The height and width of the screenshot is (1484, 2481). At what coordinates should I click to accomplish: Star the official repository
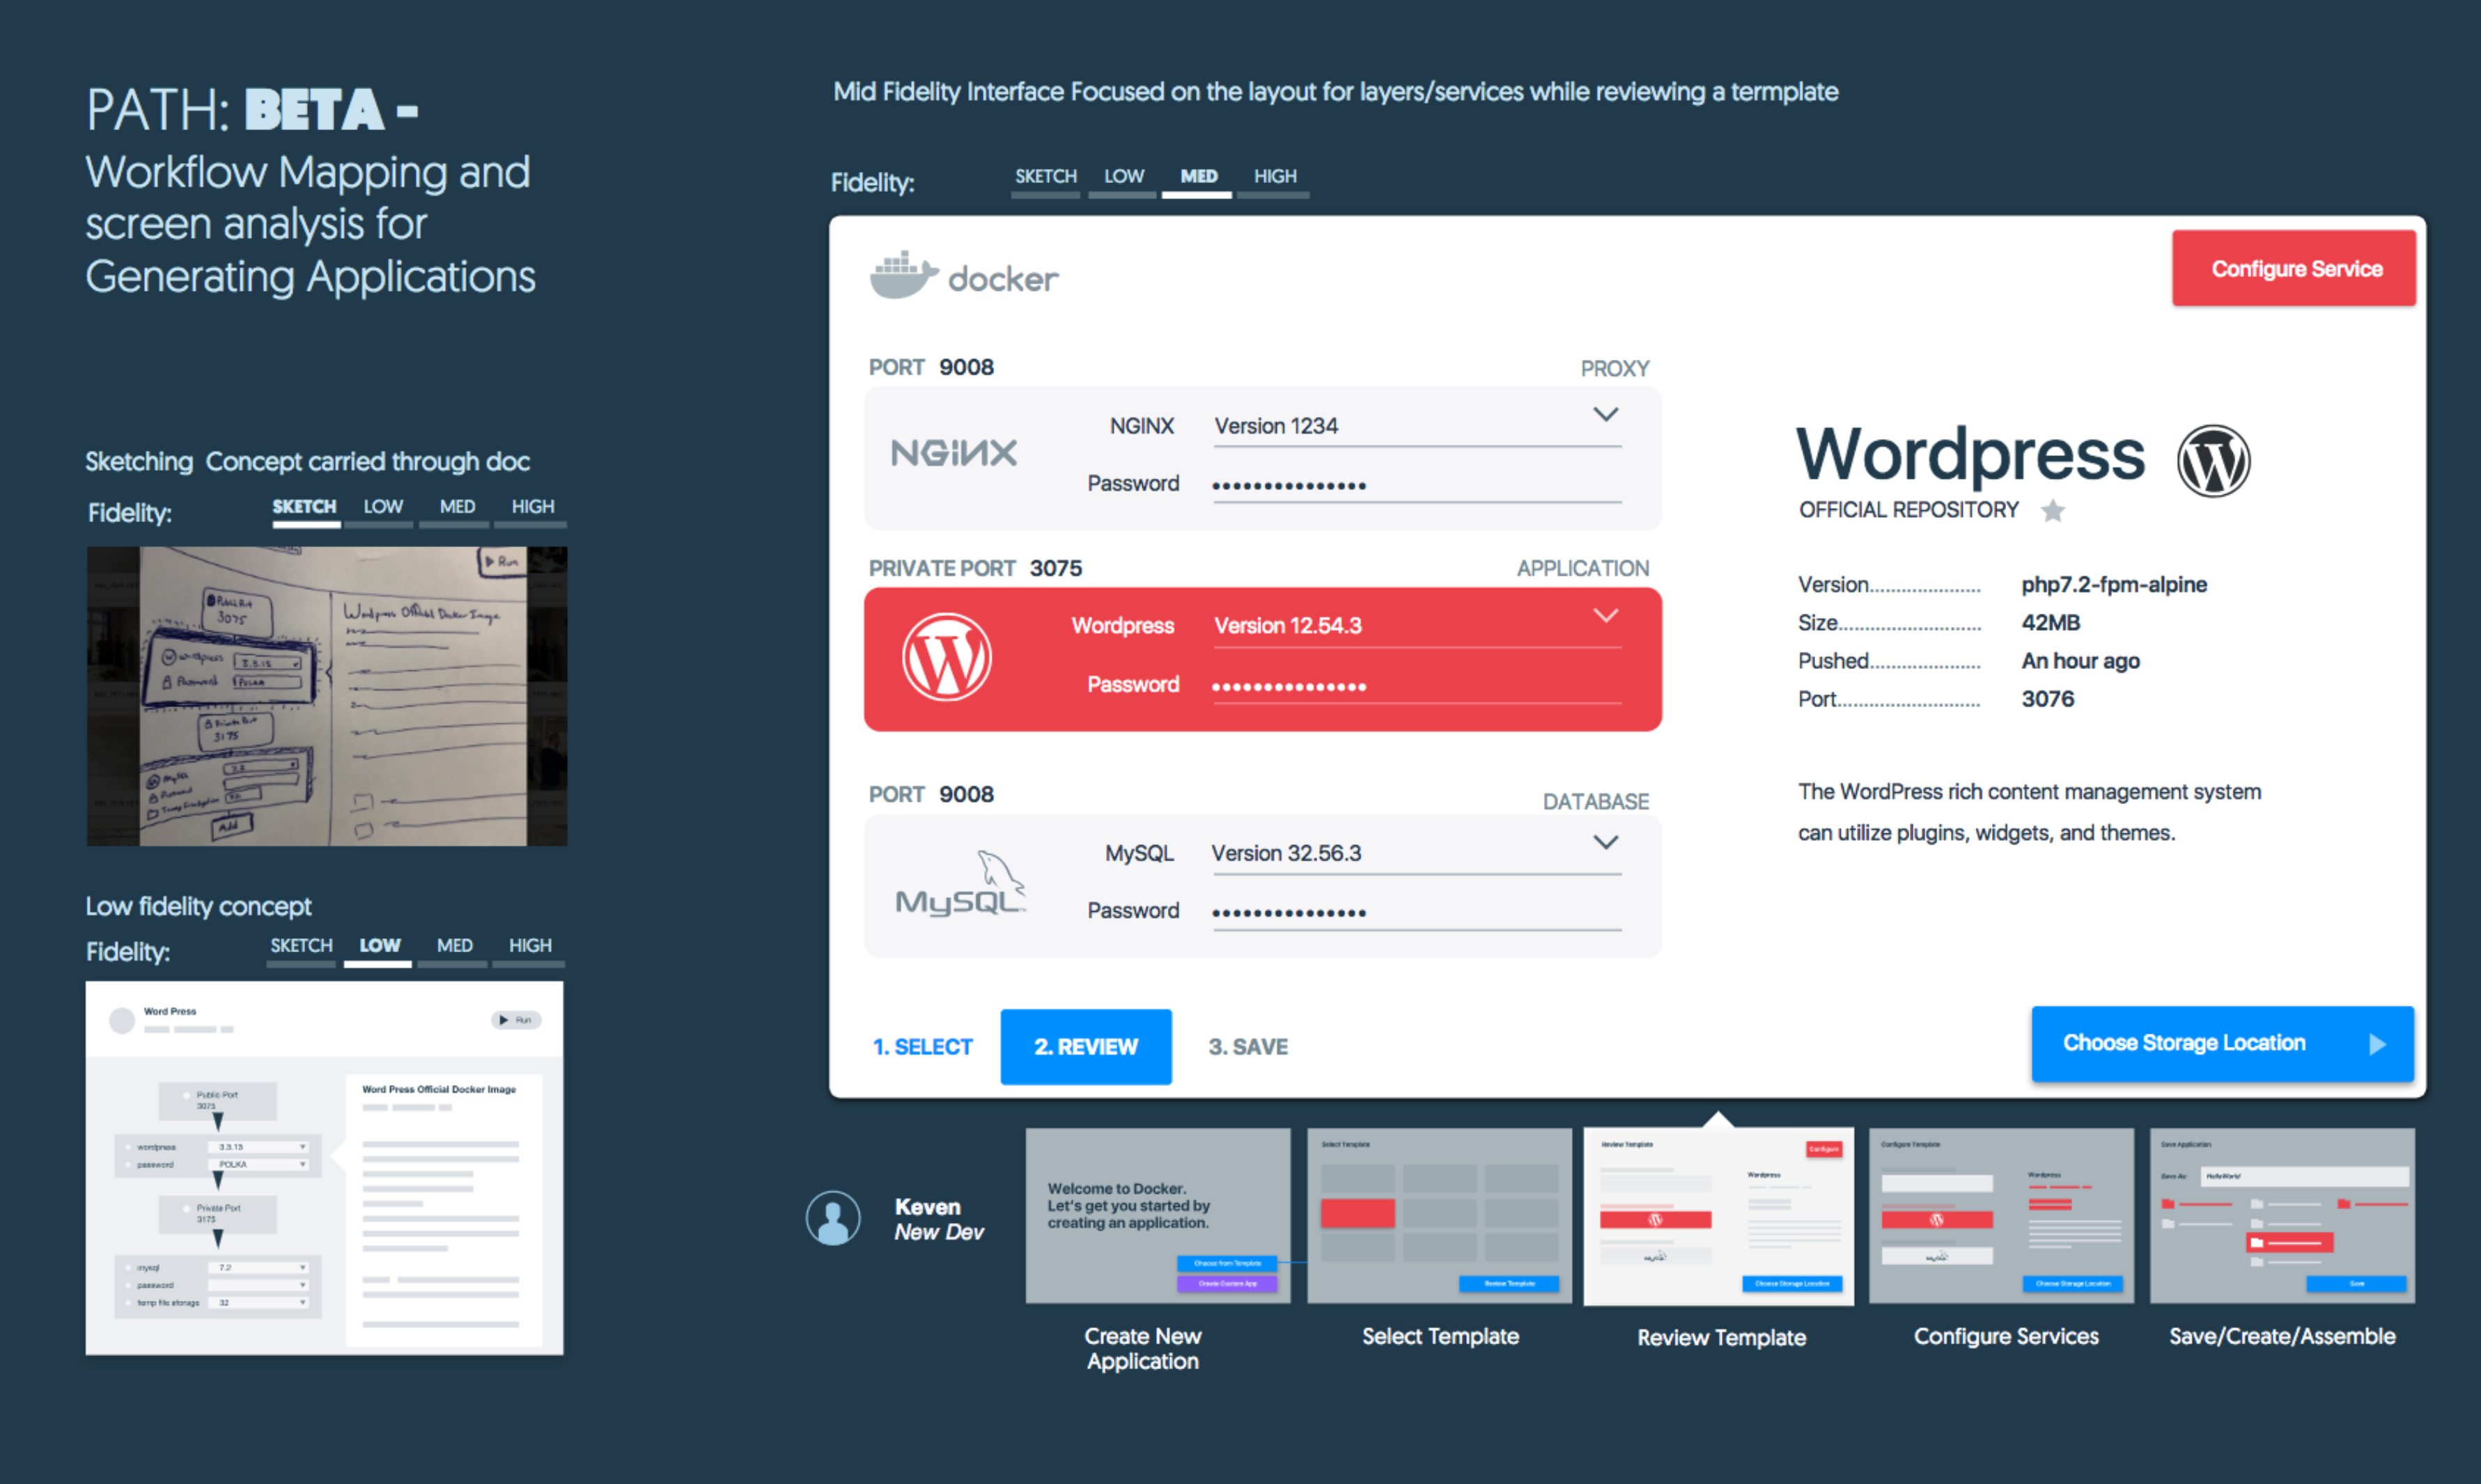(2053, 511)
